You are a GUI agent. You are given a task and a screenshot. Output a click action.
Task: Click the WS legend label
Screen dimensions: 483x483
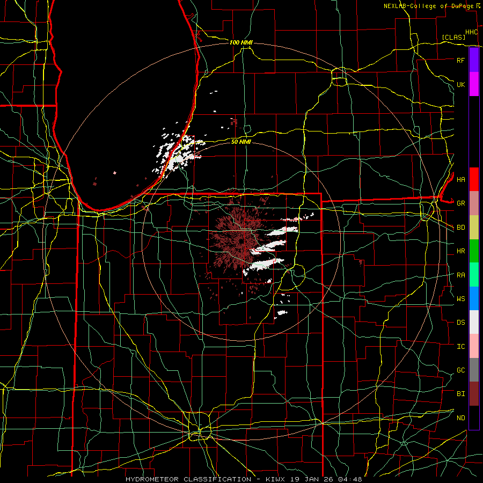(x=460, y=299)
